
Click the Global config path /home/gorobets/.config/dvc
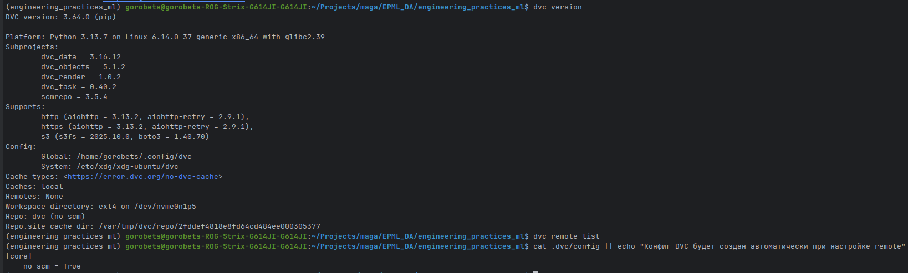tap(134, 157)
